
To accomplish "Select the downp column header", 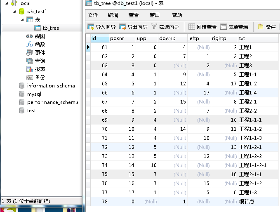I will coord(173,38).
